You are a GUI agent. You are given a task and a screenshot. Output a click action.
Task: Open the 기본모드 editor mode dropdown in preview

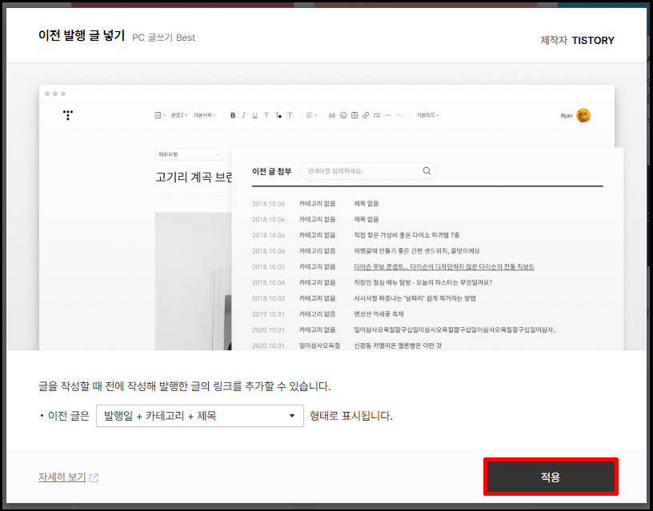[x=427, y=115]
